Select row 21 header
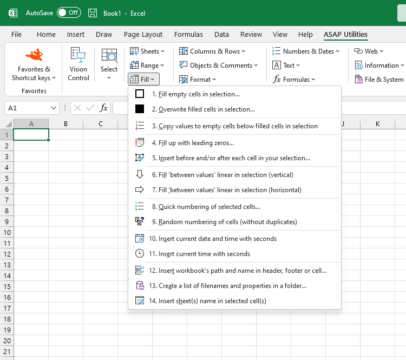 tap(6, 351)
